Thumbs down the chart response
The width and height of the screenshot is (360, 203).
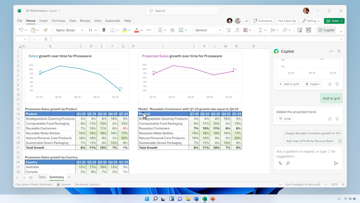pos(337,84)
